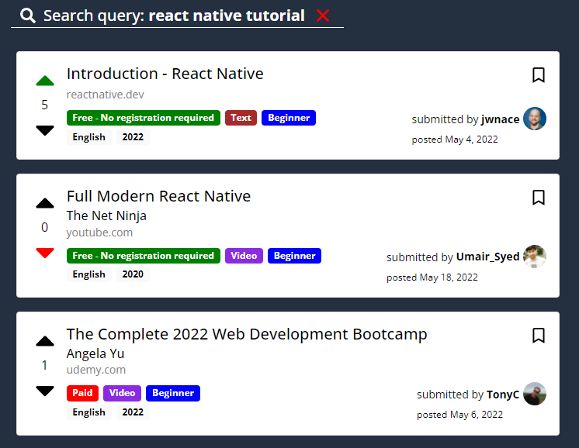
Task: Click username TonyC
Action: tap(503, 395)
